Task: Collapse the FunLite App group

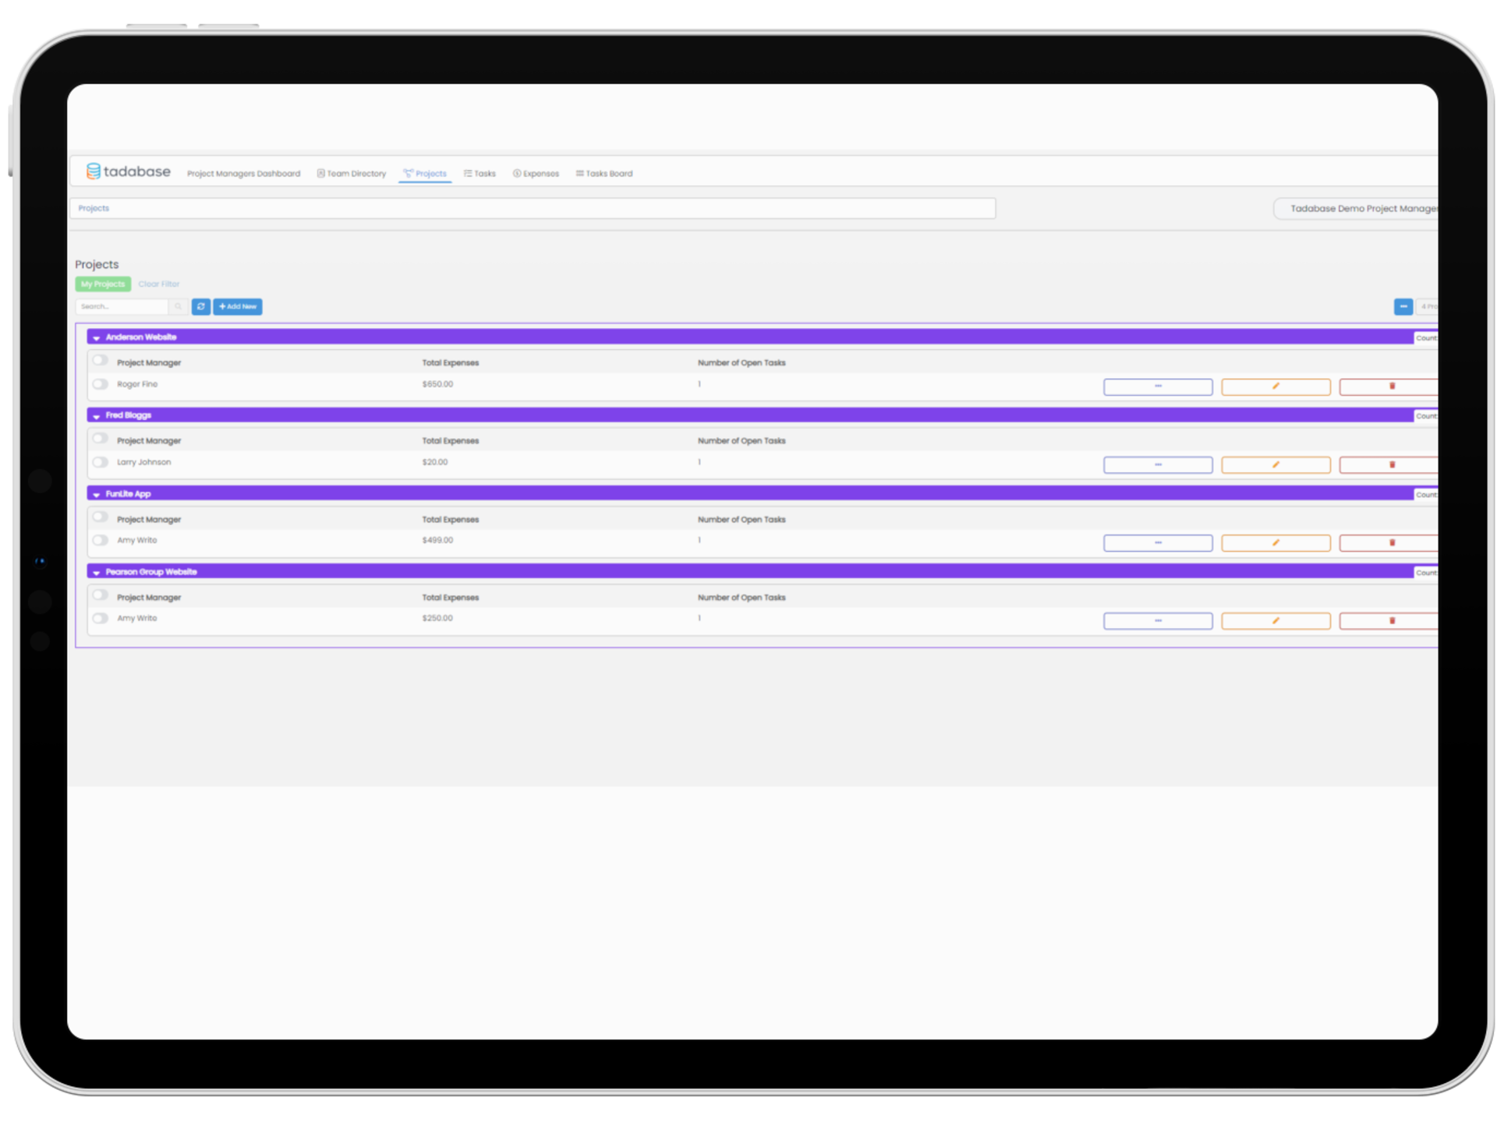Action: point(97,495)
